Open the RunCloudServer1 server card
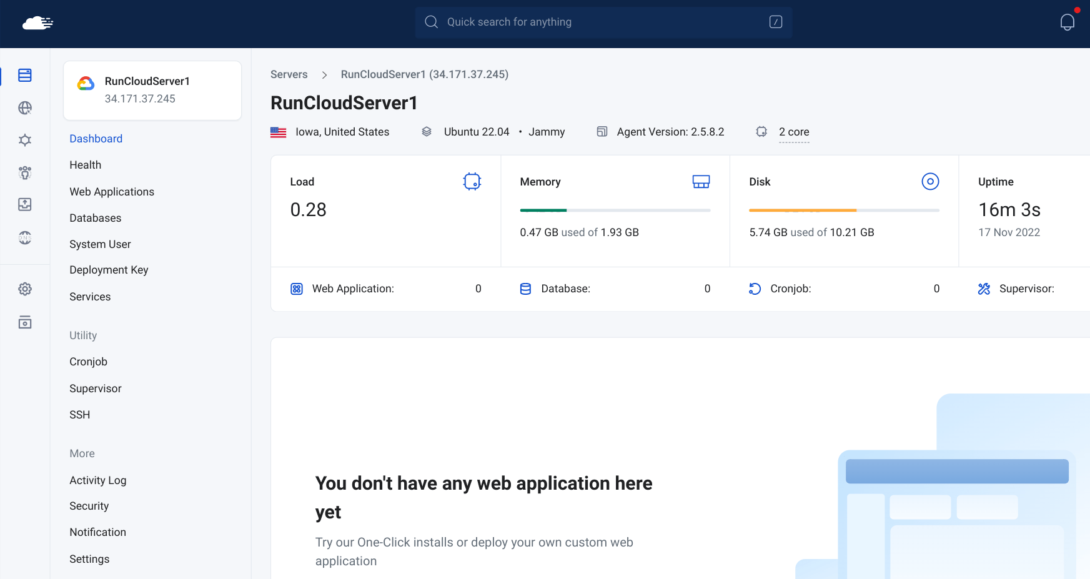Image resolution: width=1090 pixels, height=579 pixels. (152, 91)
